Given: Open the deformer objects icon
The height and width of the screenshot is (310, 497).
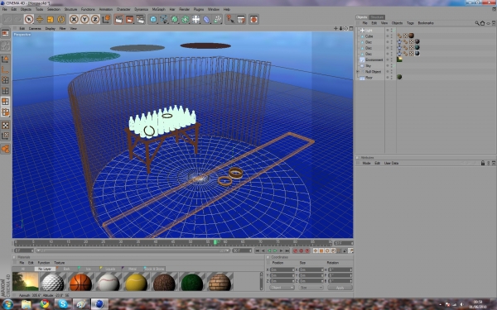Looking at the screenshot, I should tap(206, 19).
